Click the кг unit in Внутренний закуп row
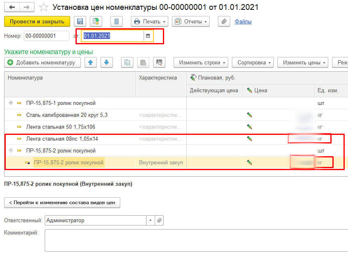 pos(320,163)
